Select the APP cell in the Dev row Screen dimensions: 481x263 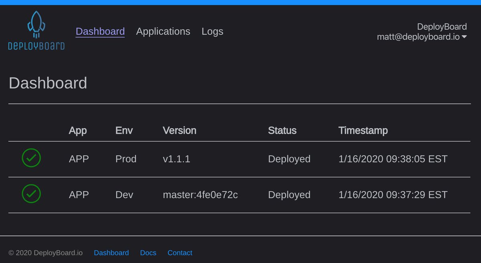click(x=79, y=194)
